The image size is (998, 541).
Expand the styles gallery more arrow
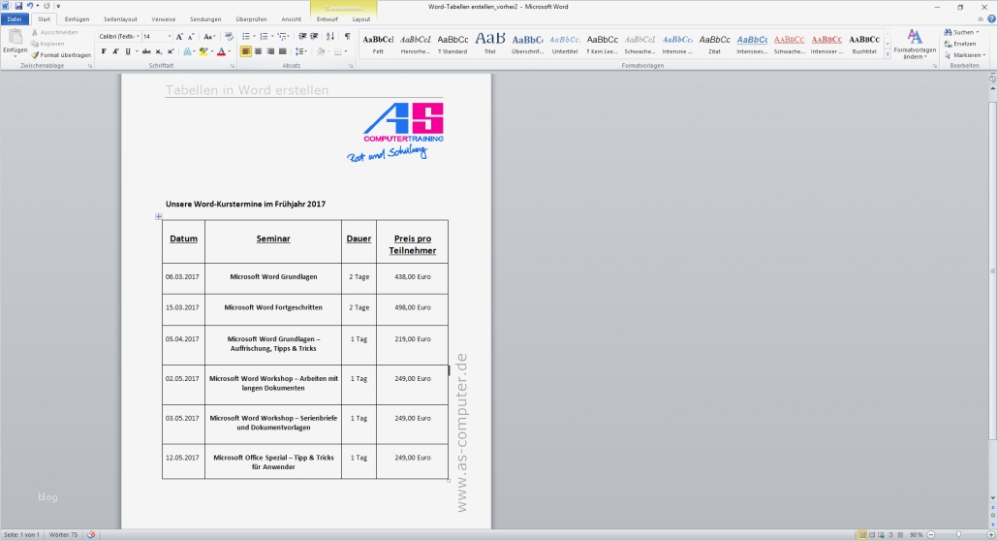tap(888, 55)
